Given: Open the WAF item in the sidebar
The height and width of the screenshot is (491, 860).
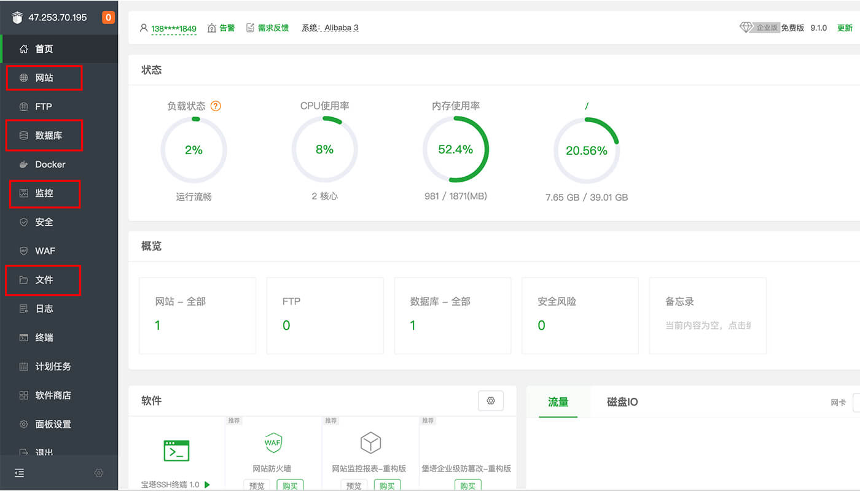Looking at the screenshot, I should click(x=59, y=251).
